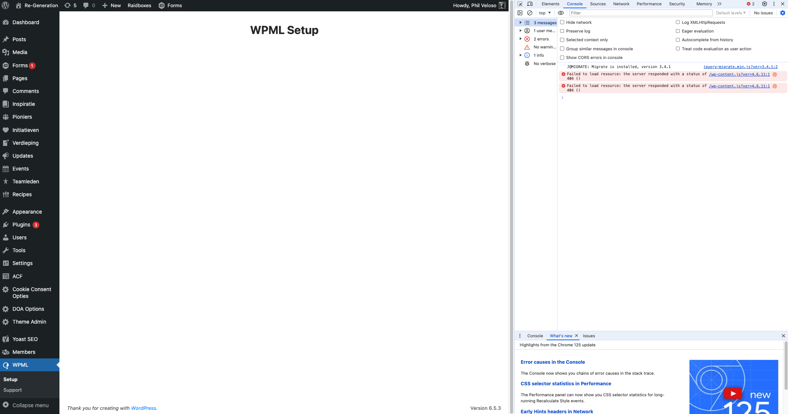Show more DevTools tabs chevron

tap(719, 4)
